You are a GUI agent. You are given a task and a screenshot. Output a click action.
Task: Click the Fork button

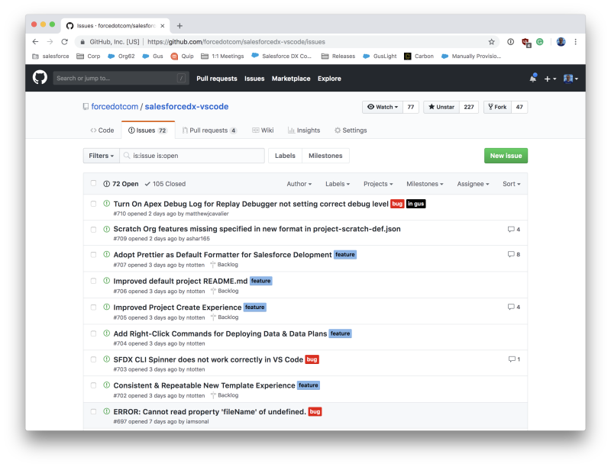click(498, 107)
